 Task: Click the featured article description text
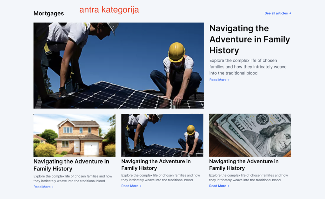pyautogui.click(x=248, y=67)
